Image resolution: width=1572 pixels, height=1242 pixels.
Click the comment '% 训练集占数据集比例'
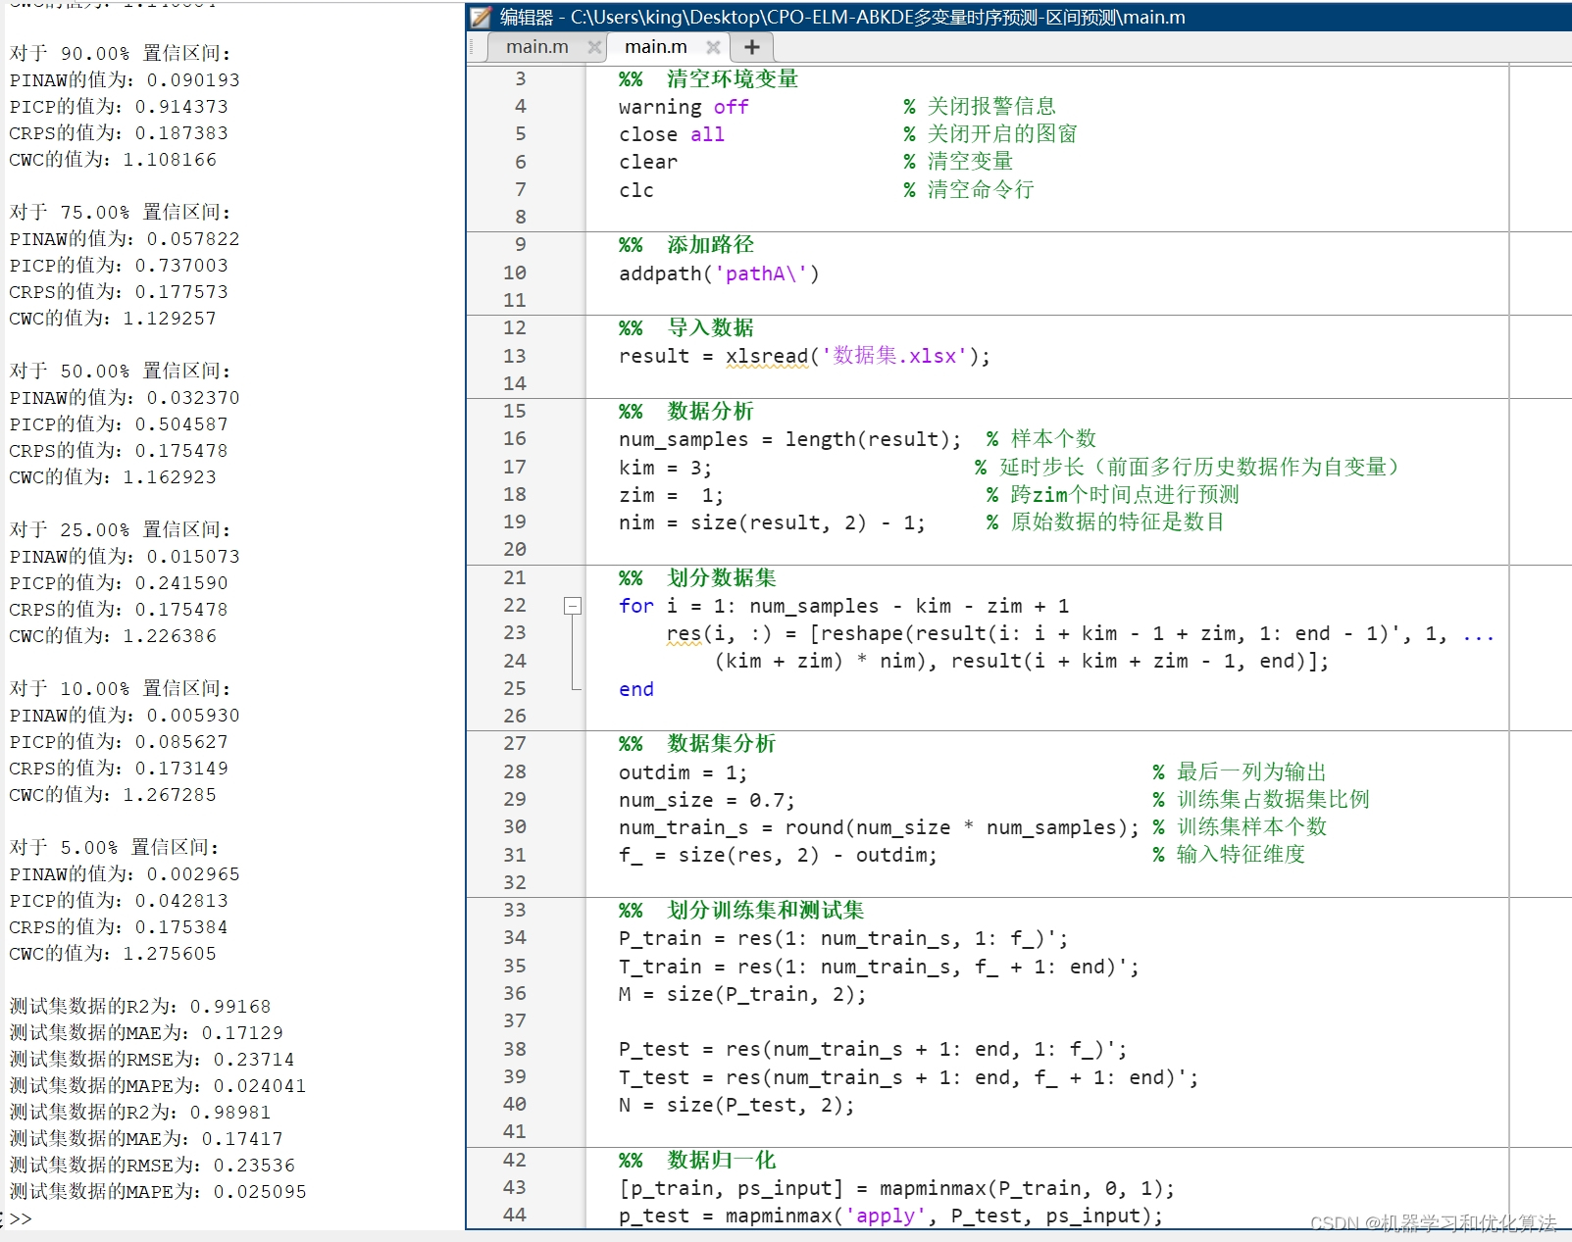[x=1261, y=799]
